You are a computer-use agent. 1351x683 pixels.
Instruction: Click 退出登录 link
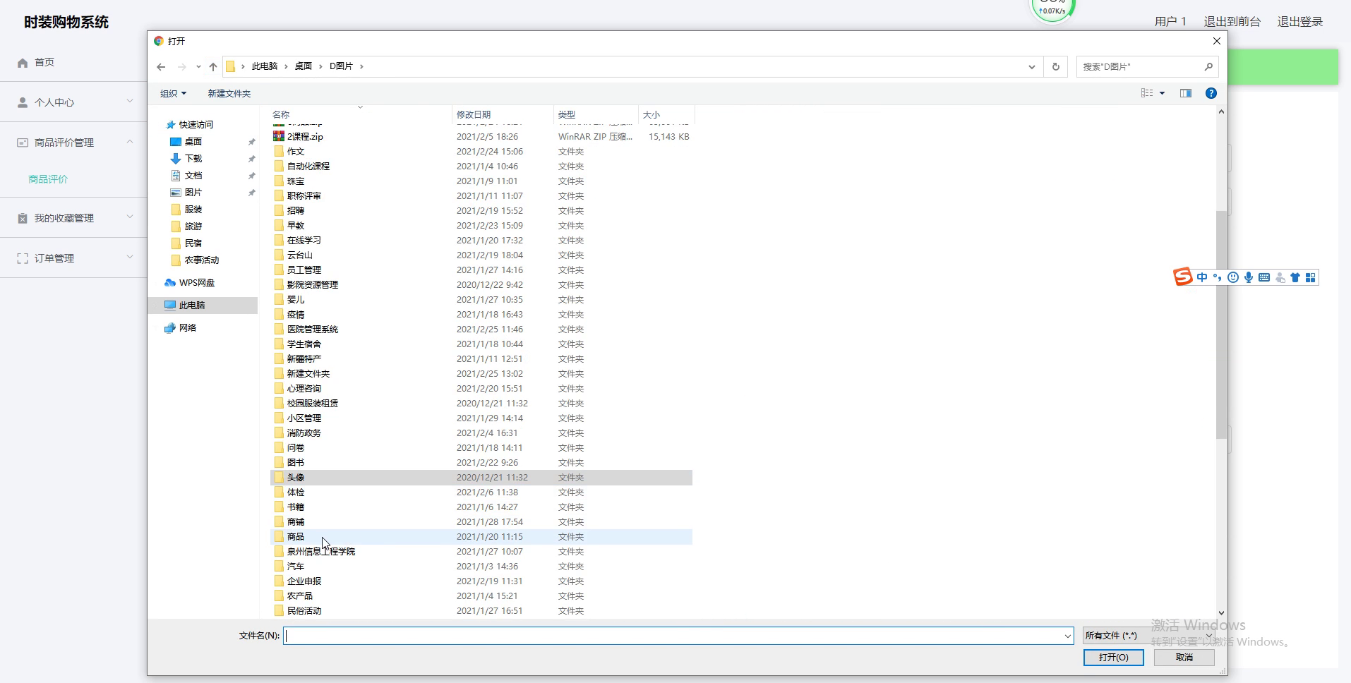[x=1299, y=22]
